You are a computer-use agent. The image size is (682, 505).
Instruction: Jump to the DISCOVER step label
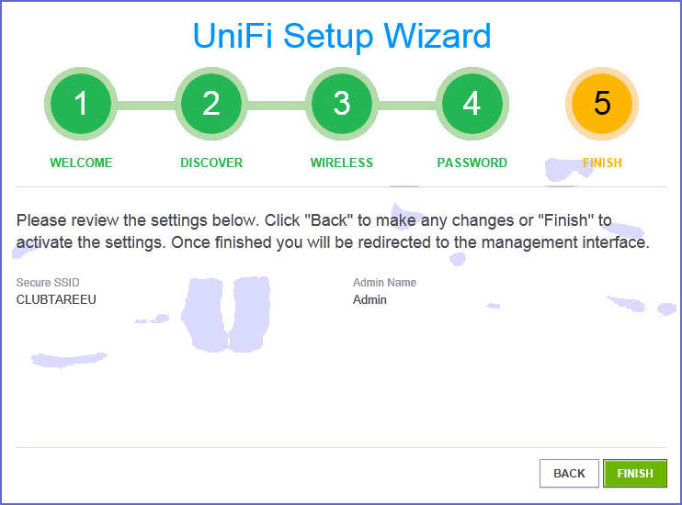pyautogui.click(x=211, y=163)
